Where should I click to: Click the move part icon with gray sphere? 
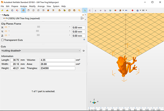pos(95,10)
